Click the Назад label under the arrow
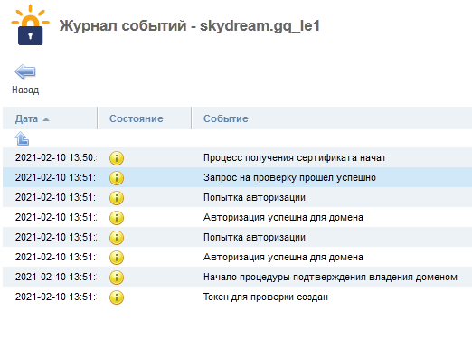472x349 pixels. point(25,90)
